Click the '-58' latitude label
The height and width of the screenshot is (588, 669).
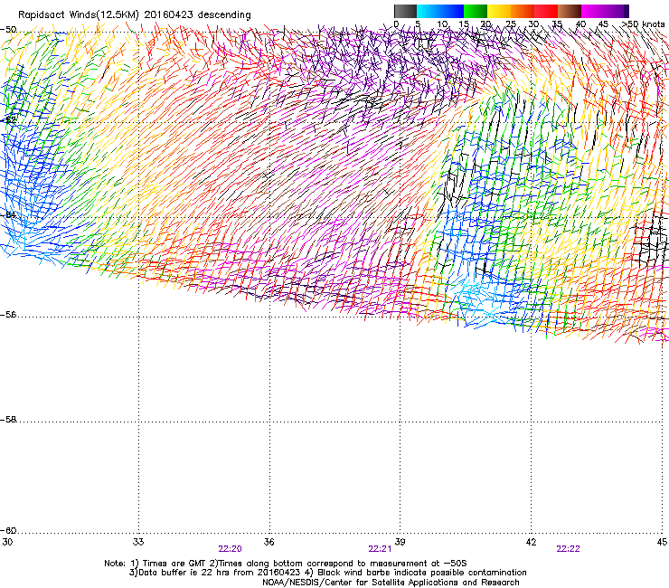8,420
